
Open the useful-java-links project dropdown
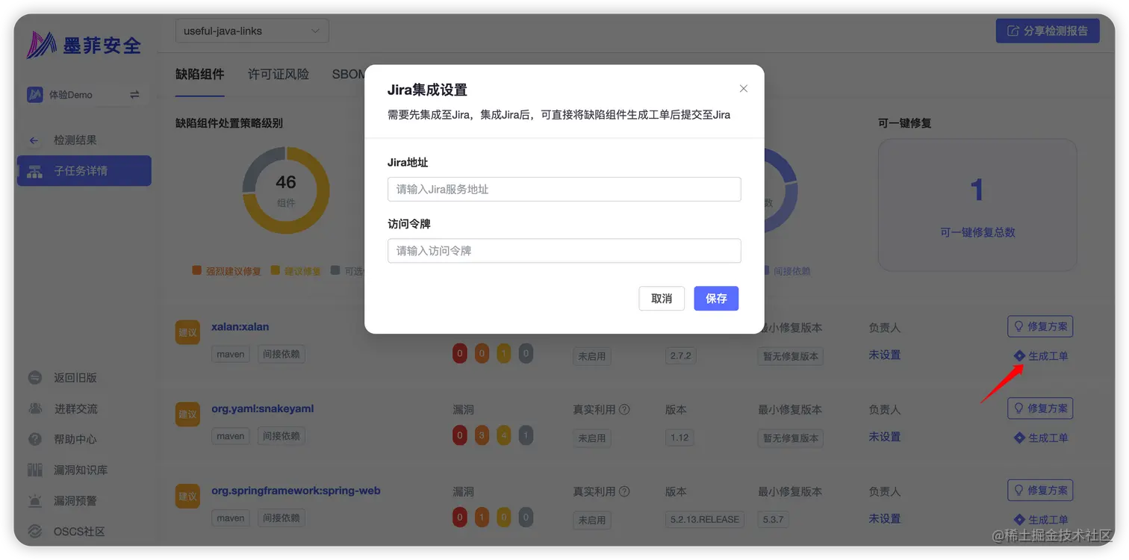pyautogui.click(x=252, y=31)
